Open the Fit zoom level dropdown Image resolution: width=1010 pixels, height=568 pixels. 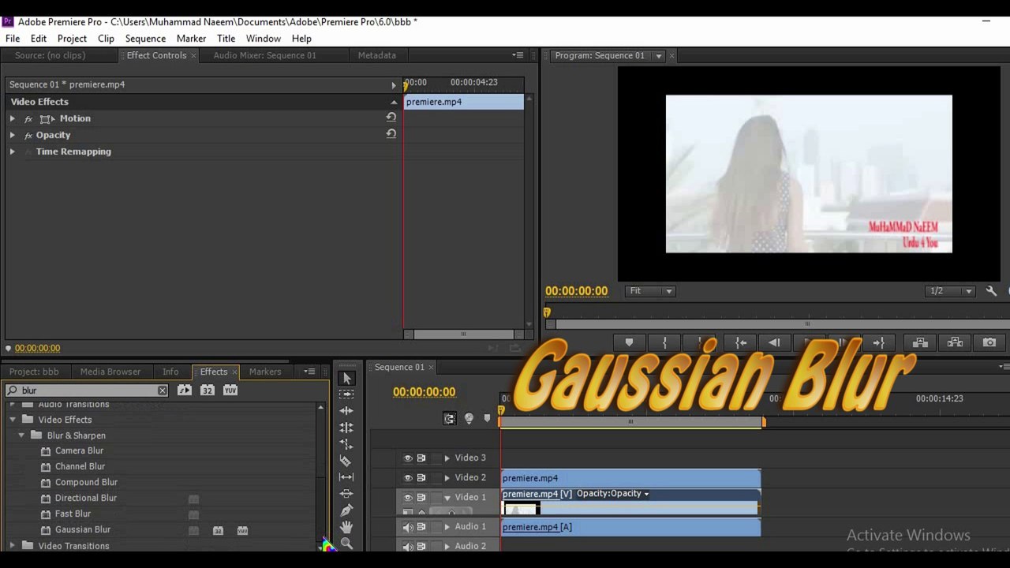coord(651,291)
